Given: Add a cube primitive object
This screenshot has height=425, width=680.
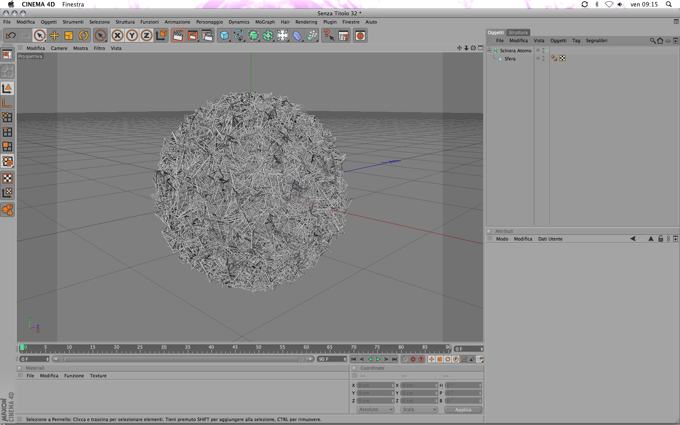Looking at the screenshot, I should [224, 36].
